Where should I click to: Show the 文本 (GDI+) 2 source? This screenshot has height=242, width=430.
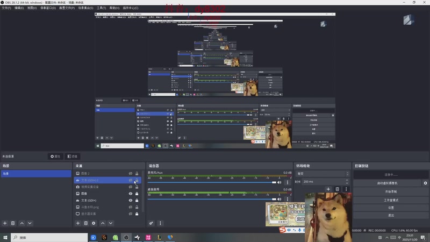pos(131,180)
